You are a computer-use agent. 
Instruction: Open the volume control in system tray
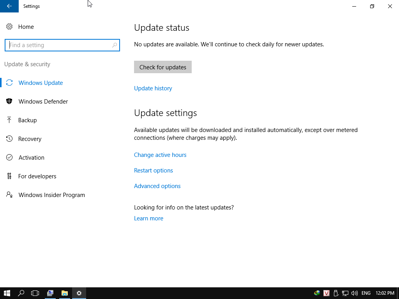click(355, 293)
